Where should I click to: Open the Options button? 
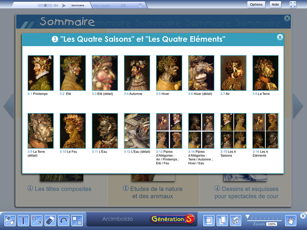(256, 4)
